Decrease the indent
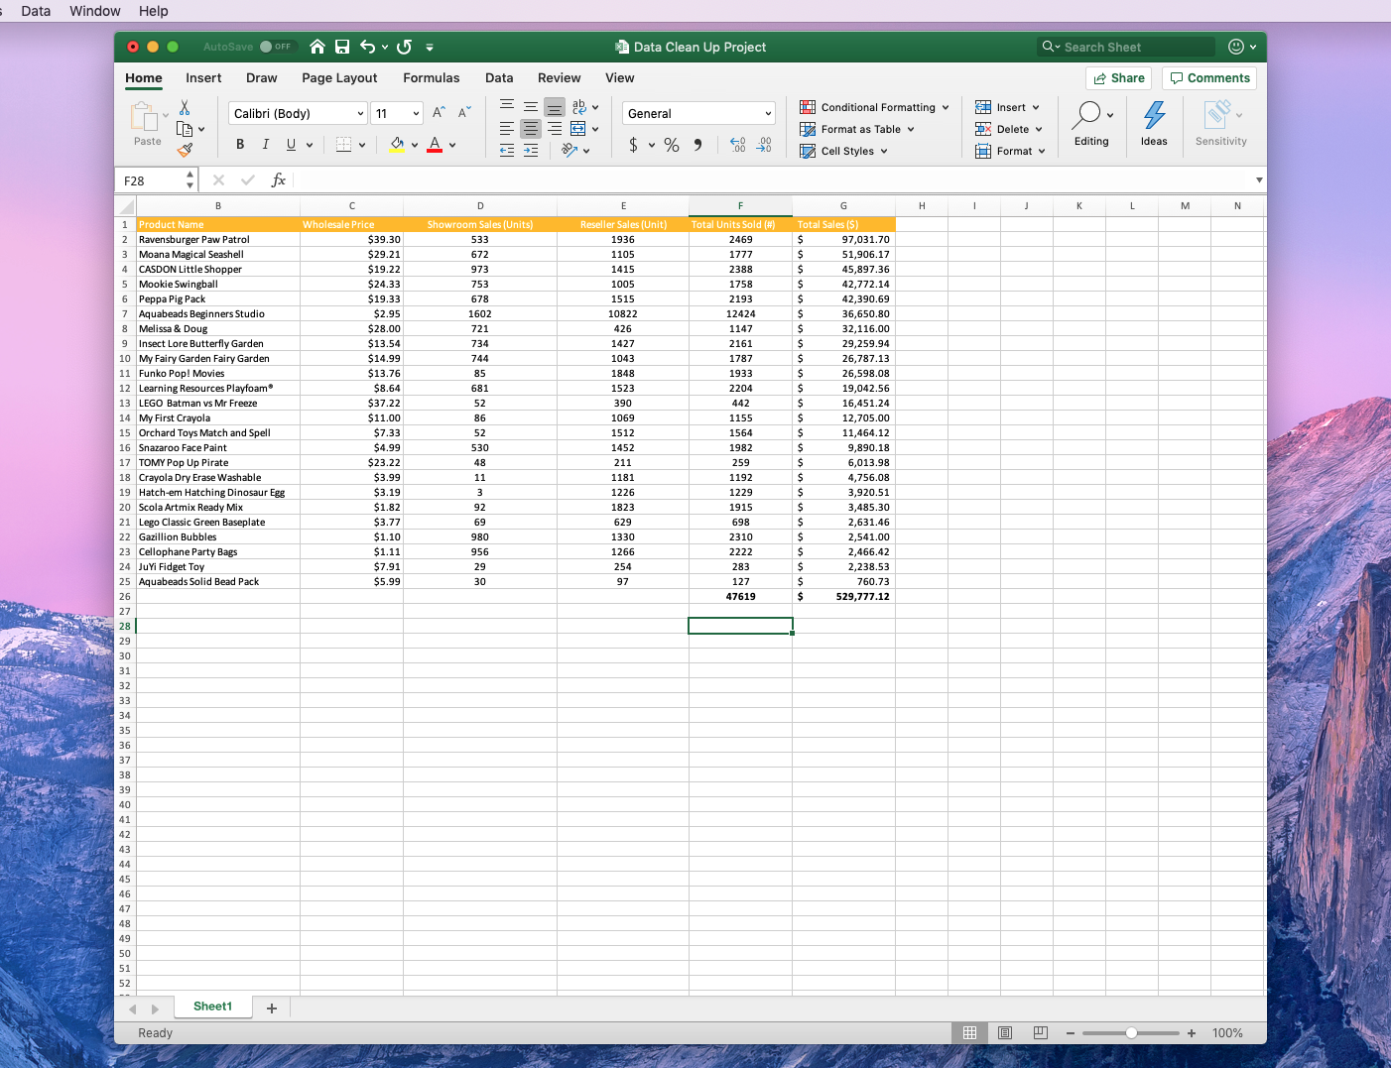 (x=507, y=151)
